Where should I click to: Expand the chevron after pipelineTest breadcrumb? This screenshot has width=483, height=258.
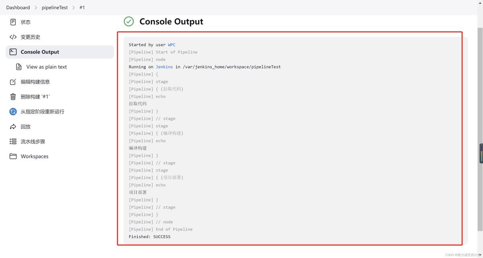pos(74,8)
